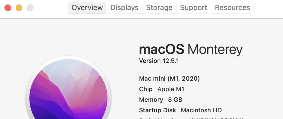Switch to the Overview tab
Viewport: 283px width, 119px height.
[x=87, y=8]
